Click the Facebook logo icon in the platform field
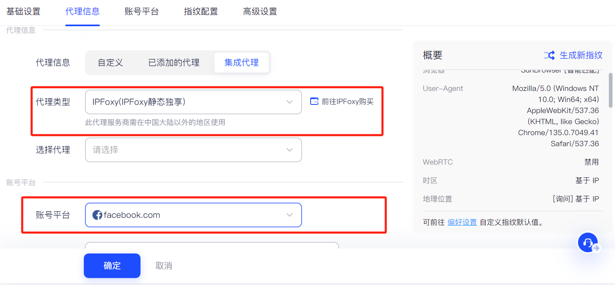Image resolution: width=615 pixels, height=285 pixels. click(x=97, y=215)
